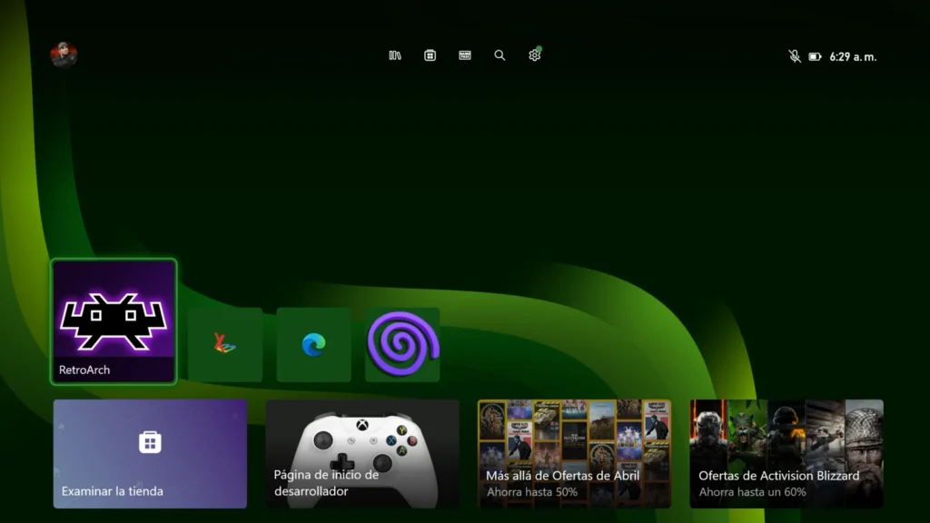Image resolution: width=930 pixels, height=523 pixels.
Task: Click the 6:29 a.m. clock
Action: click(x=853, y=57)
